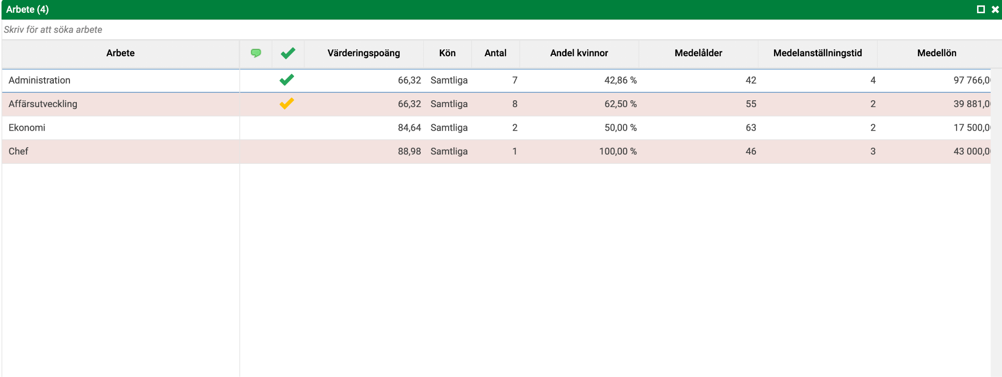Sort by the Medellön column header
Image resolution: width=1002 pixels, height=377 pixels.
tap(936, 53)
